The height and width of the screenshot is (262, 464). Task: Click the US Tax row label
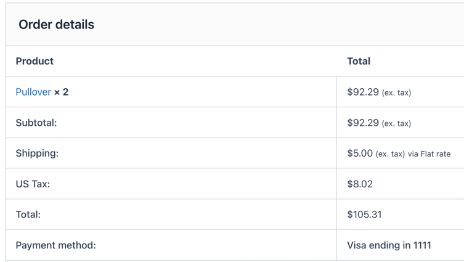tap(33, 184)
